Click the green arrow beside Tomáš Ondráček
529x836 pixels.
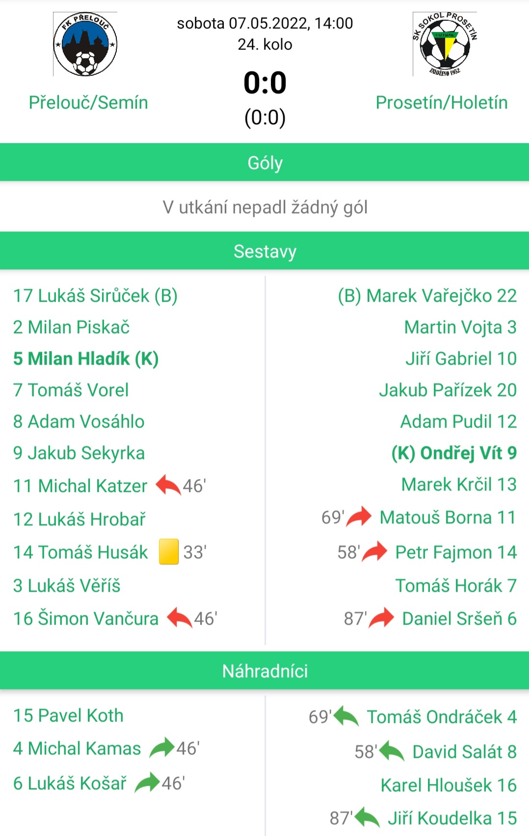point(346,716)
